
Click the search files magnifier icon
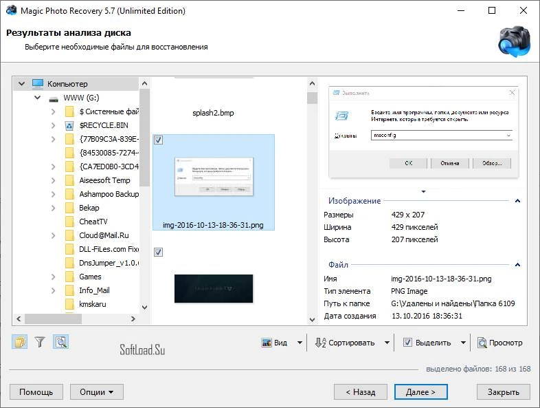tap(61, 342)
